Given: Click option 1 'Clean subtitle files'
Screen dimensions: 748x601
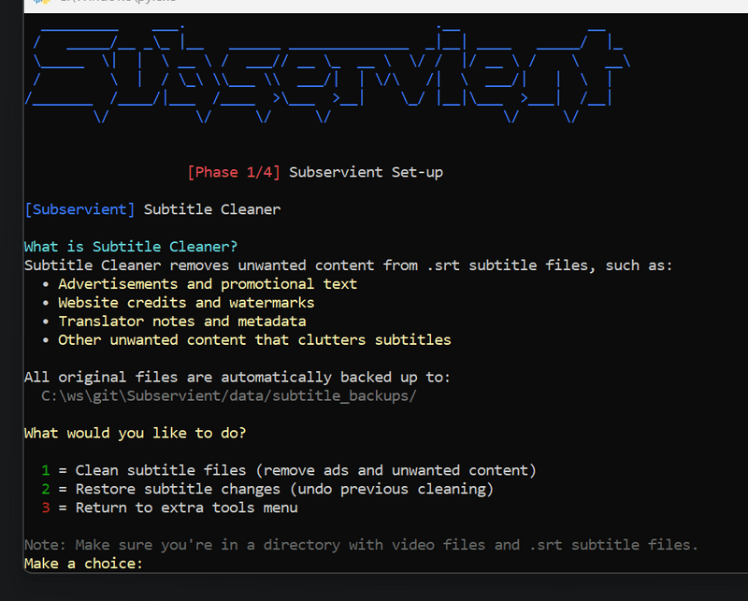Looking at the screenshot, I should tap(289, 470).
